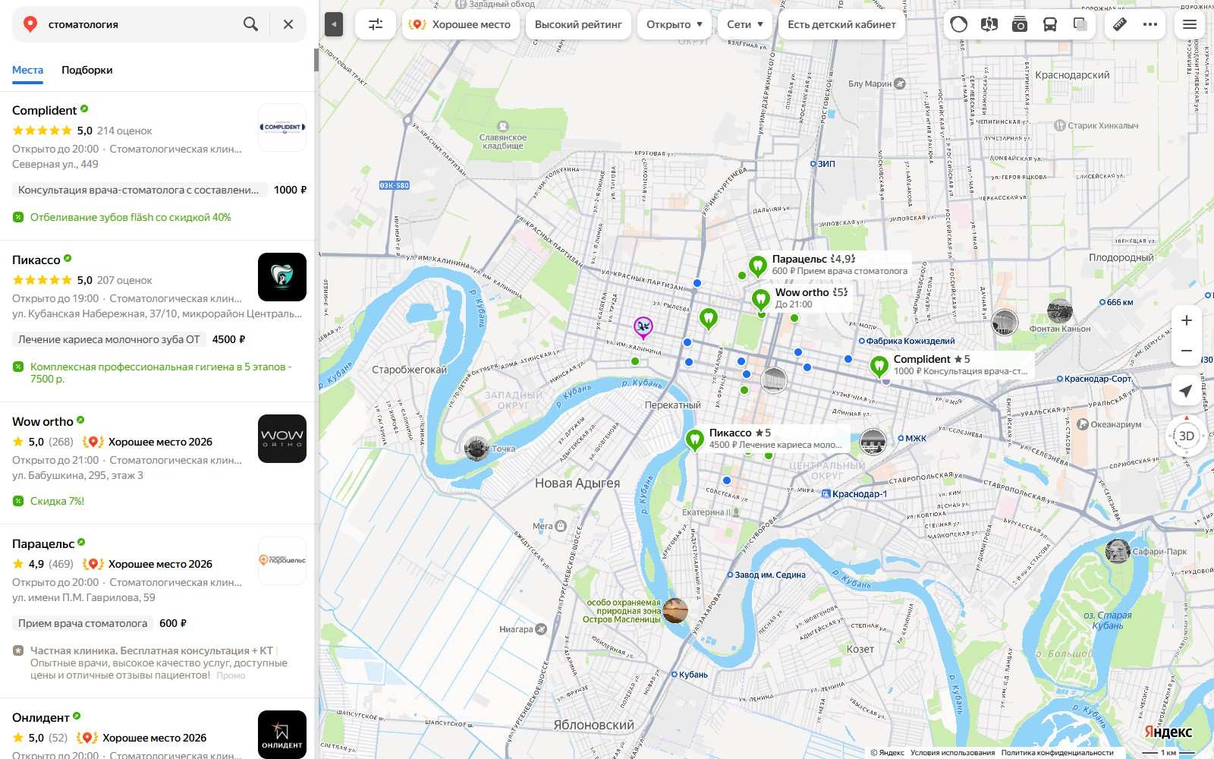Viewport: 1214px width, 759px height.
Task: Click the magnifier search icon
Action: point(250,24)
